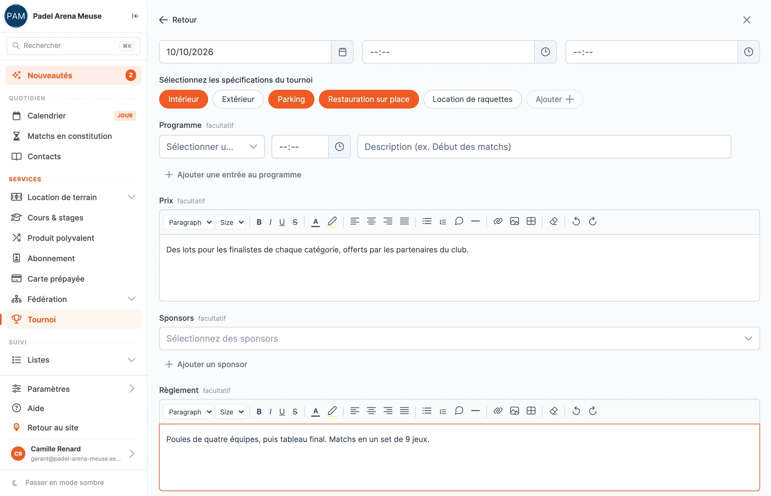This screenshot has width=771, height=496.
Task: Click the undo icon in the Règlement editor
Action: [x=576, y=411]
